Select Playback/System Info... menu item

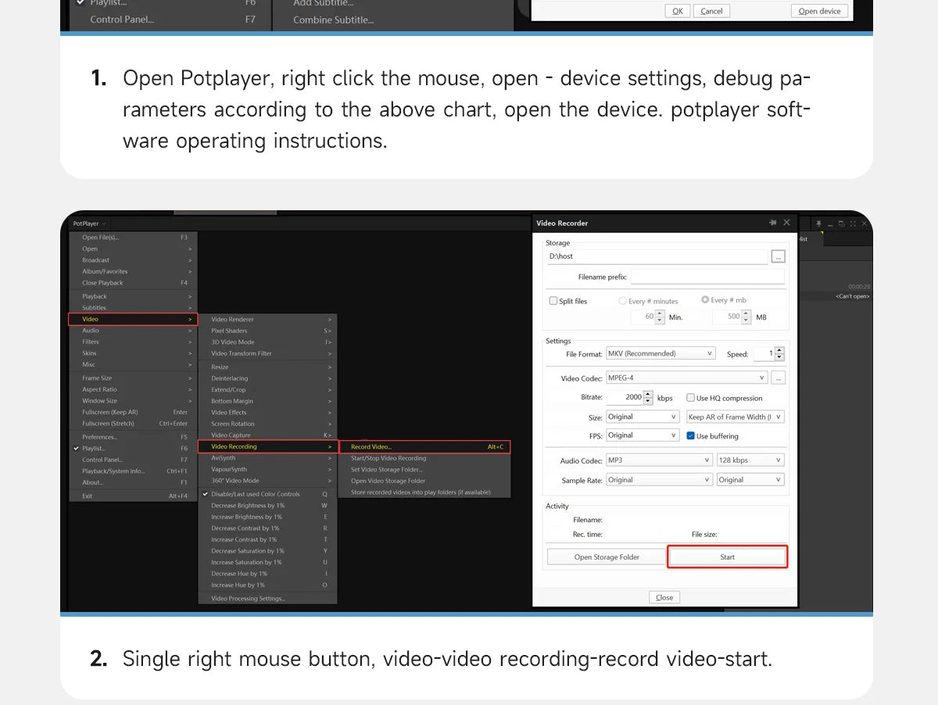click(133, 471)
